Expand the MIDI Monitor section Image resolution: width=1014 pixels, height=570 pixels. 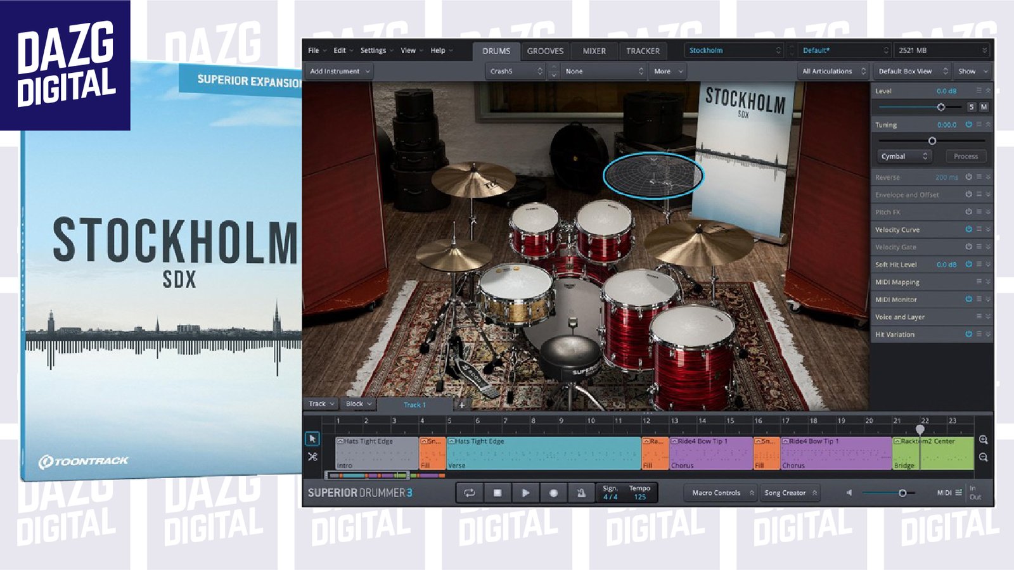[x=988, y=299]
